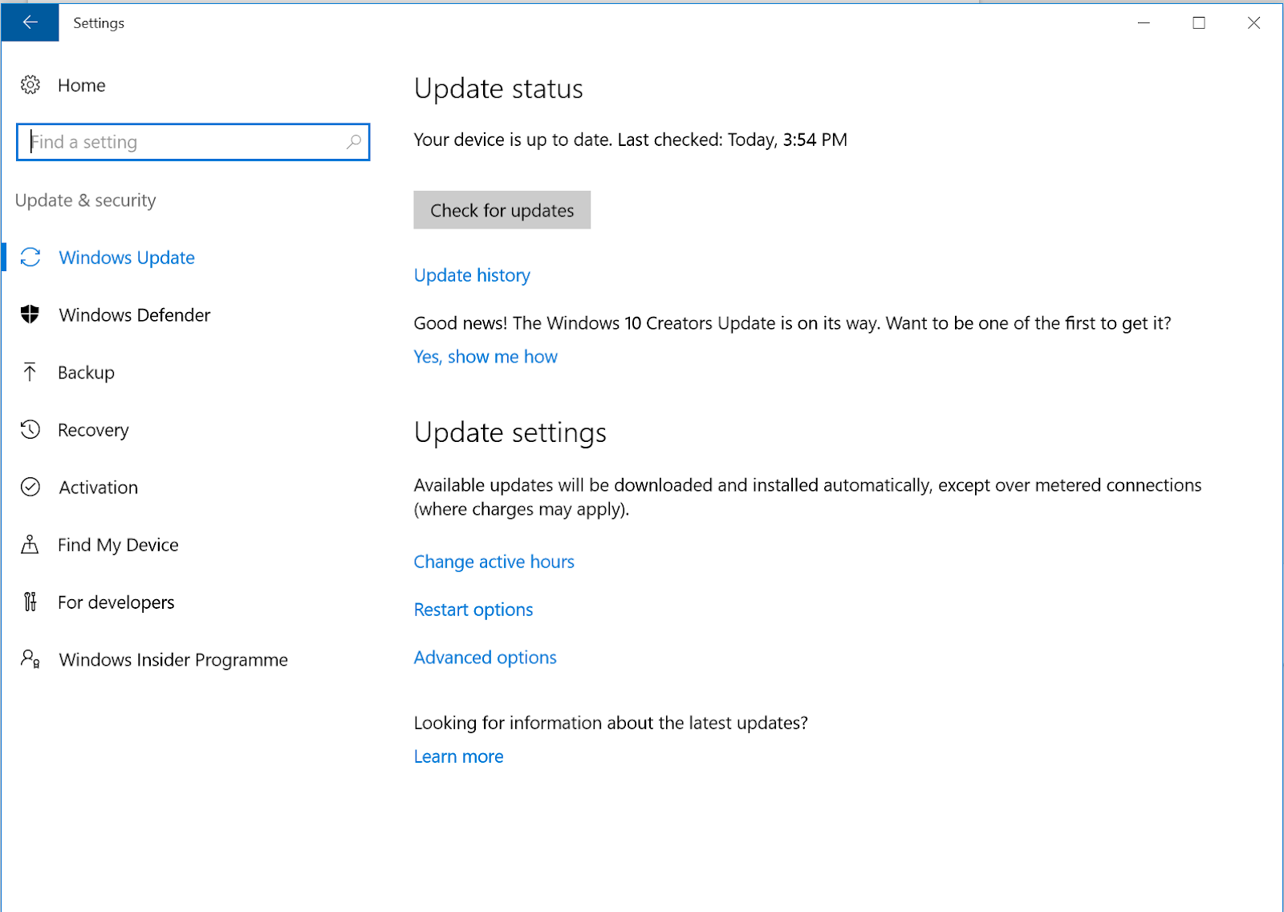1284x912 pixels.
Task: Open the Restart options link
Action: [x=473, y=610]
